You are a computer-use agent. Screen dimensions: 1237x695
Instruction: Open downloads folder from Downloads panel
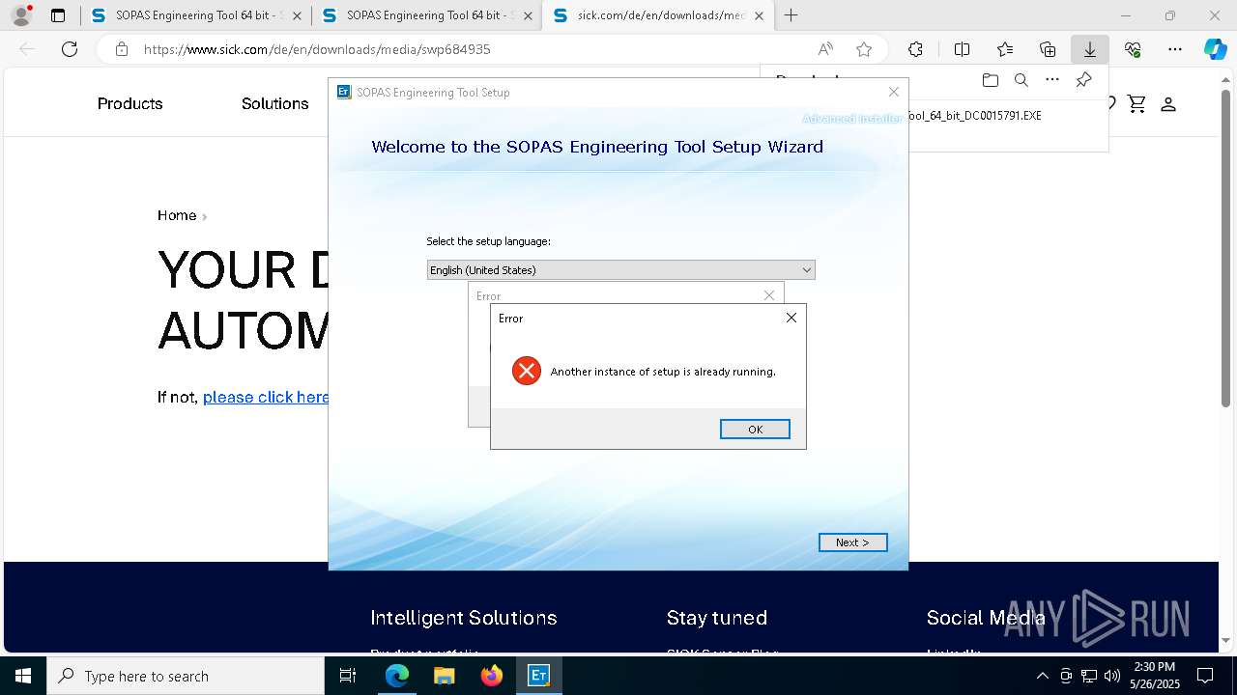[x=990, y=80]
